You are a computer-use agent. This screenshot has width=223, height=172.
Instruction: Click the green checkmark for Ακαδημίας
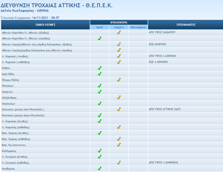(100, 168)
